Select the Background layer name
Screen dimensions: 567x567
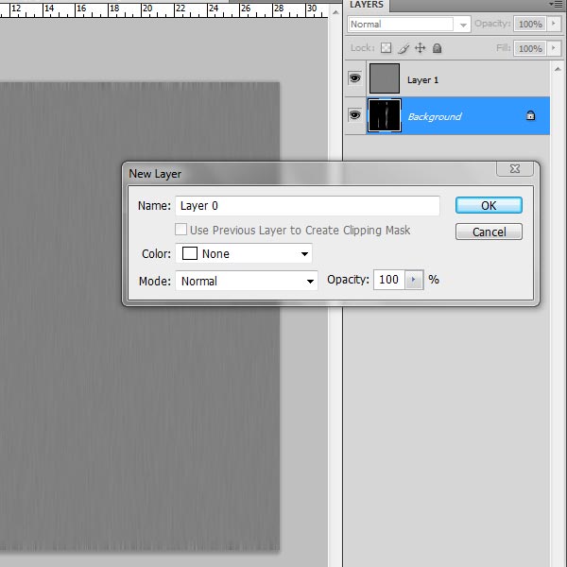tap(435, 117)
